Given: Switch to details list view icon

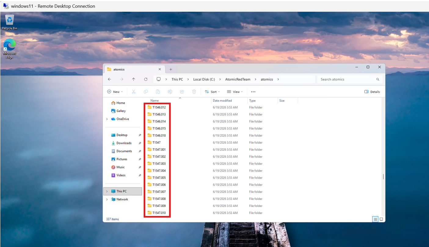Looking at the screenshot, I should click(x=376, y=219).
